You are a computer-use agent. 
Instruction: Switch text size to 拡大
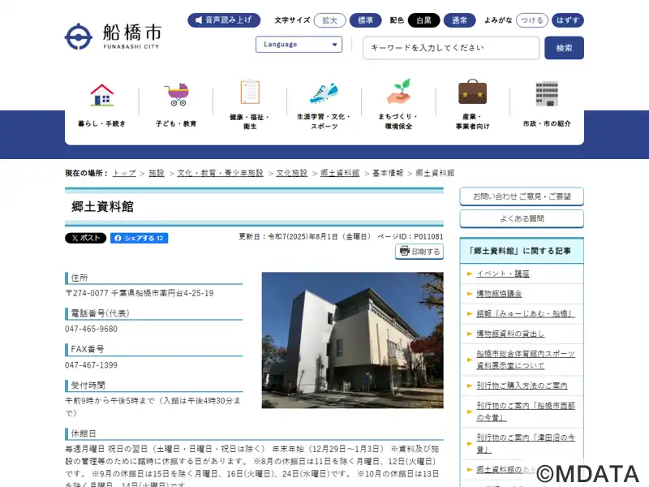330,20
